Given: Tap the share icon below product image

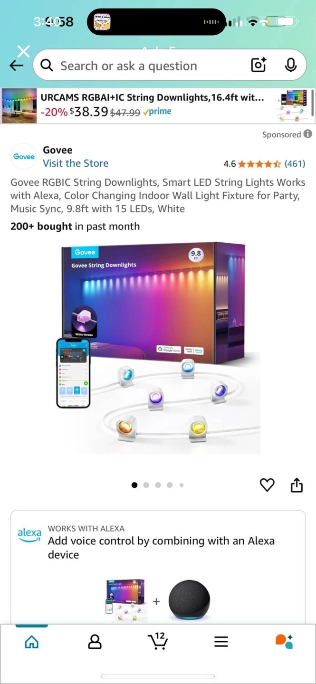Looking at the screenshot, I should point(297,485).
